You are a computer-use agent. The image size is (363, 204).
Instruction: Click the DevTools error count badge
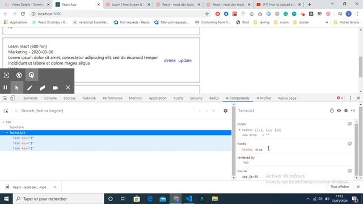tap(340, 98)
